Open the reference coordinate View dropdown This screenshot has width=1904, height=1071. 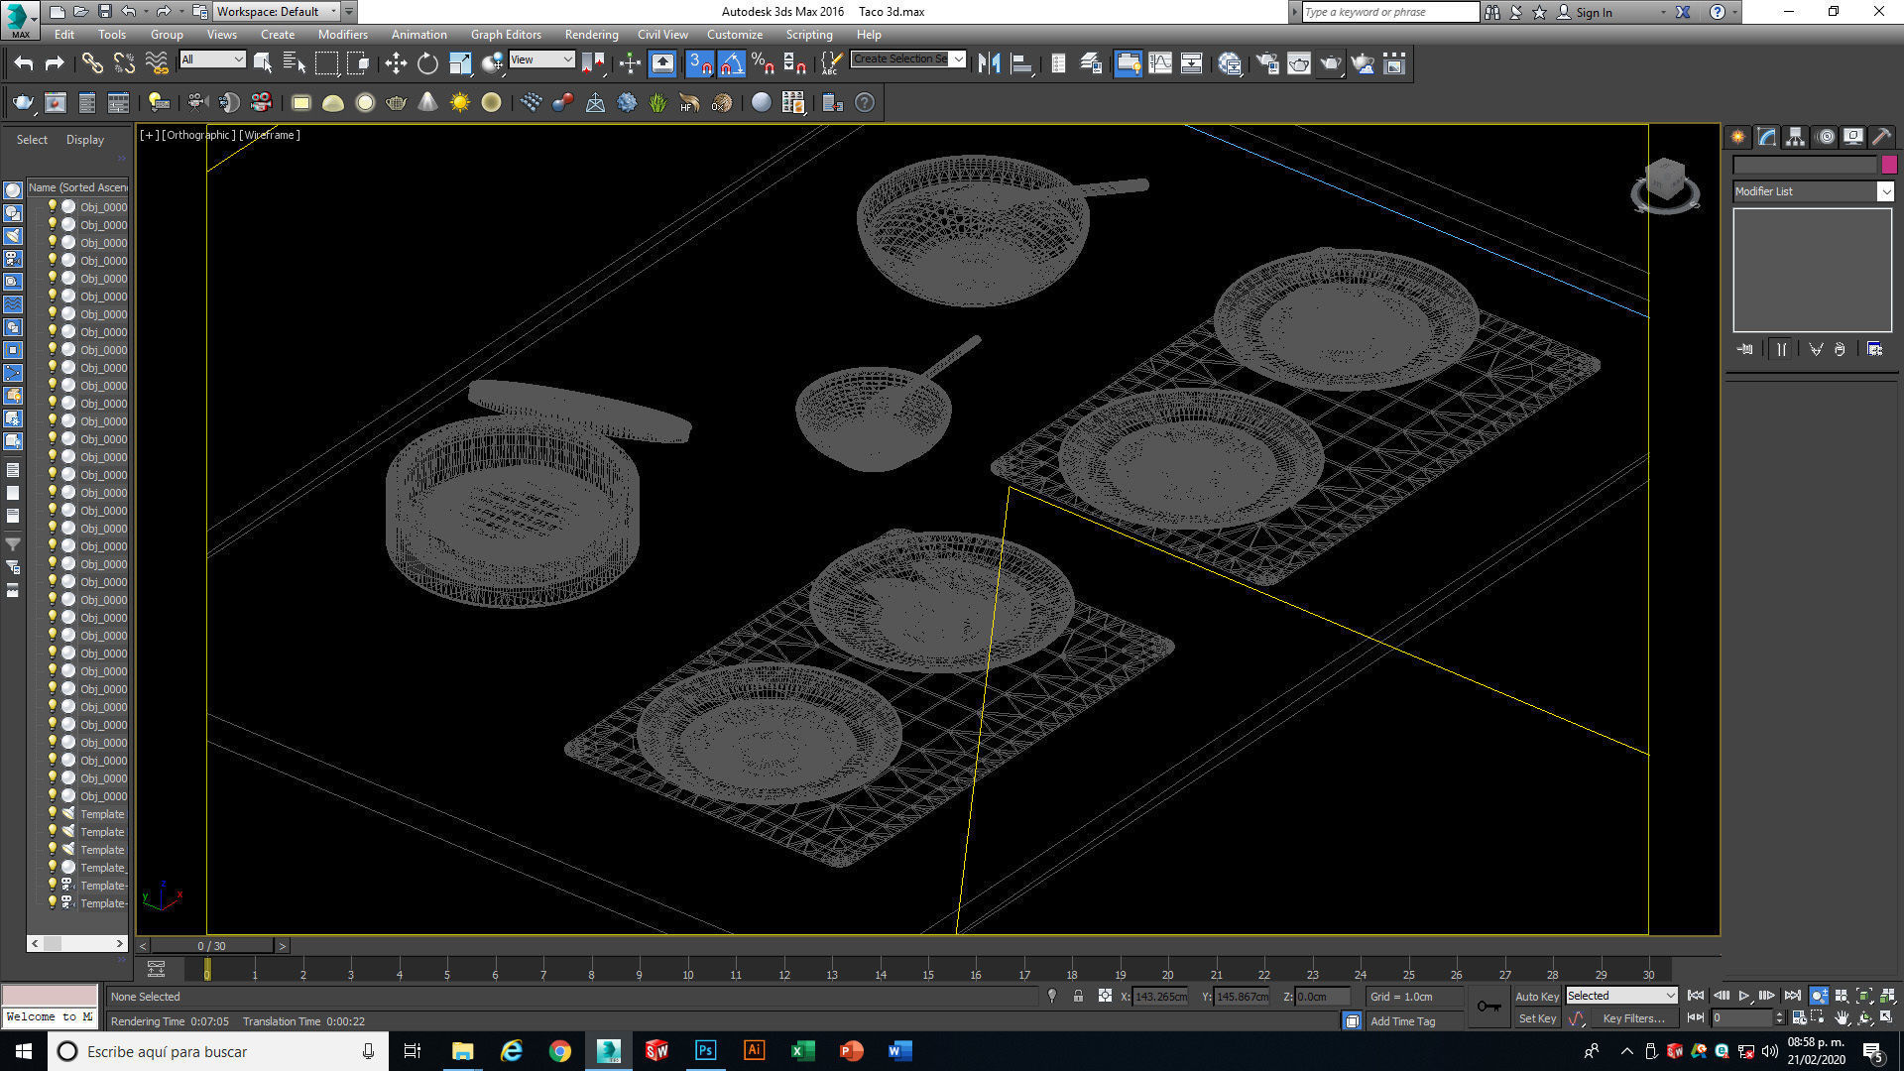[541, 59]
